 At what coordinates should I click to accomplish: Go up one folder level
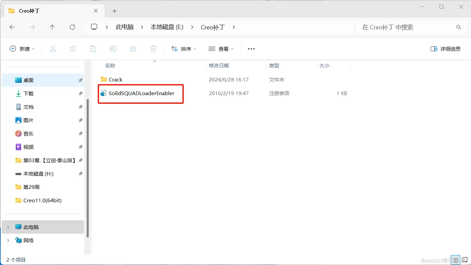tap(52, 27)
